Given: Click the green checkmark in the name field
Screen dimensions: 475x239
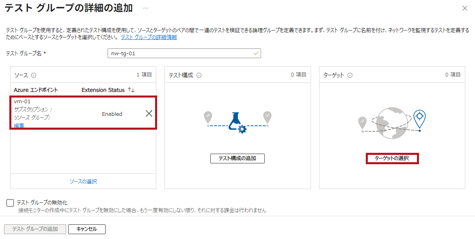Looking at the screenshot, I should (256, 53).
